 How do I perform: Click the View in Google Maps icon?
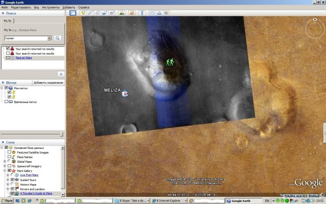pyautogui.click(x=167, y=13)
